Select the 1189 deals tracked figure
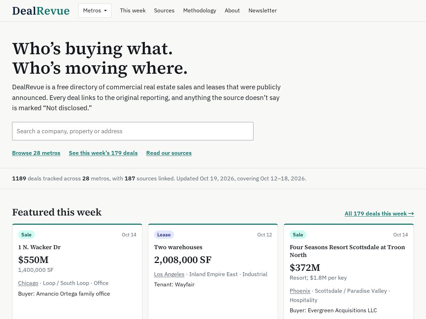The image size is (426, 319). coord(19,179)
